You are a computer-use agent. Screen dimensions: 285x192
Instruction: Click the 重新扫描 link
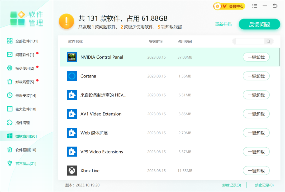point(223,24)
